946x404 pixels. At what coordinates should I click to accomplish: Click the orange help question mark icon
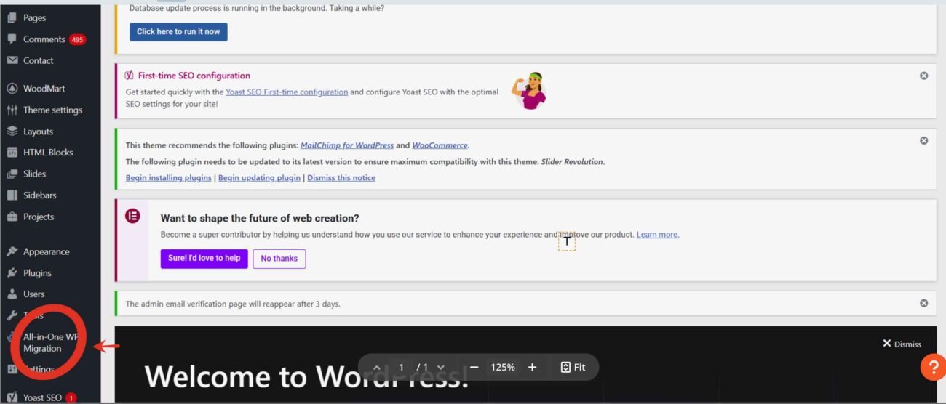coord(932,367)
